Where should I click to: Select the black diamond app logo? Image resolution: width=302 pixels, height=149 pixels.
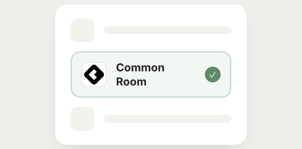94,74
